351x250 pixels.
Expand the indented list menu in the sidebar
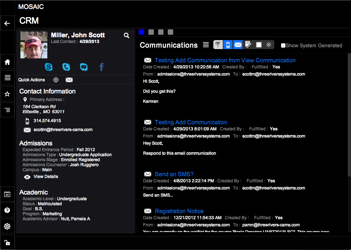pyautogui.click(x=7, y=110)
